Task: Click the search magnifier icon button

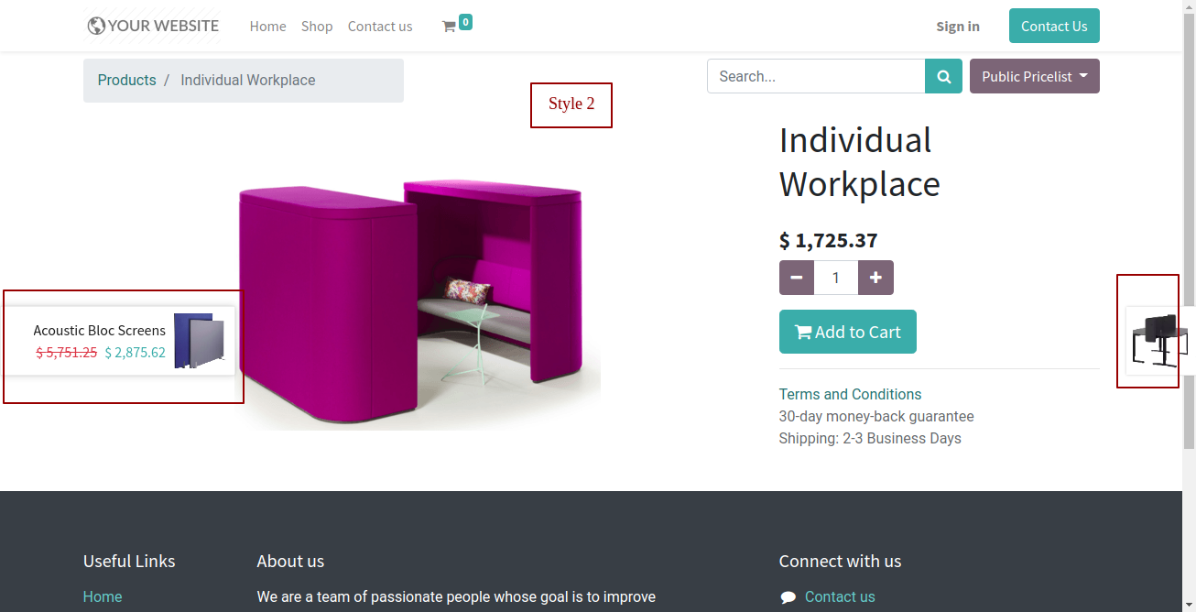Action: (x=943, y=77)
